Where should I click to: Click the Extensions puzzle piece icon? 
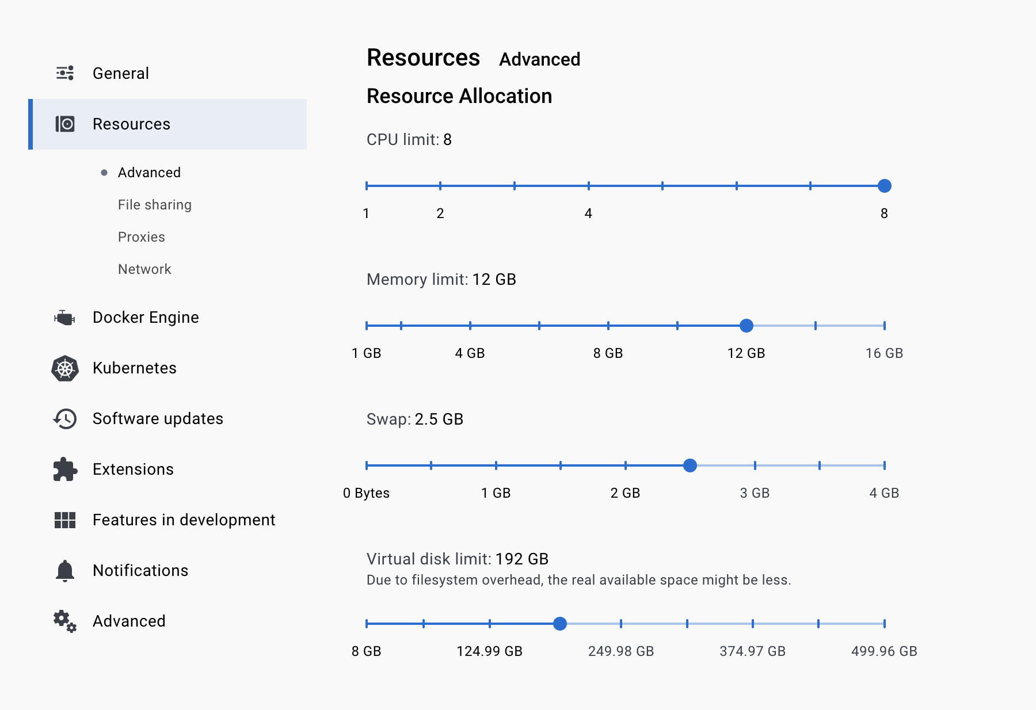65,469
